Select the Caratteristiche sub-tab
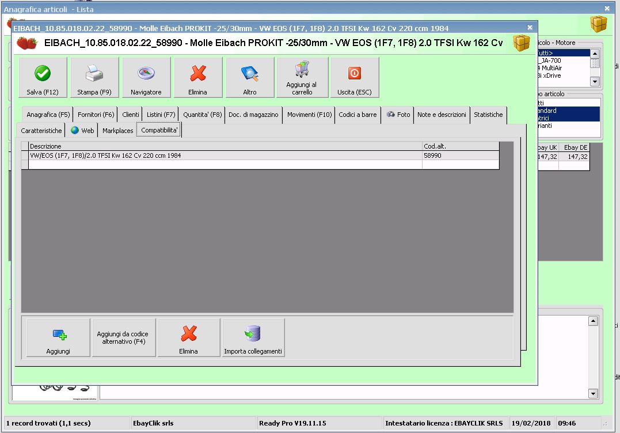The width and height of the screenshot is (620, 433). pos(41,131)
